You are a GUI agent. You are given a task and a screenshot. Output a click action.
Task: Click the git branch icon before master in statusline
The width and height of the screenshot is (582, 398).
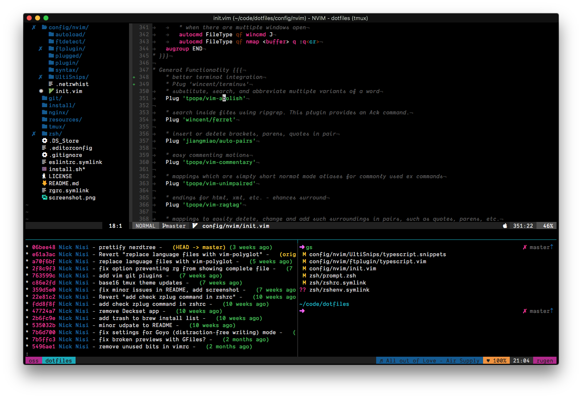(164, 226)
